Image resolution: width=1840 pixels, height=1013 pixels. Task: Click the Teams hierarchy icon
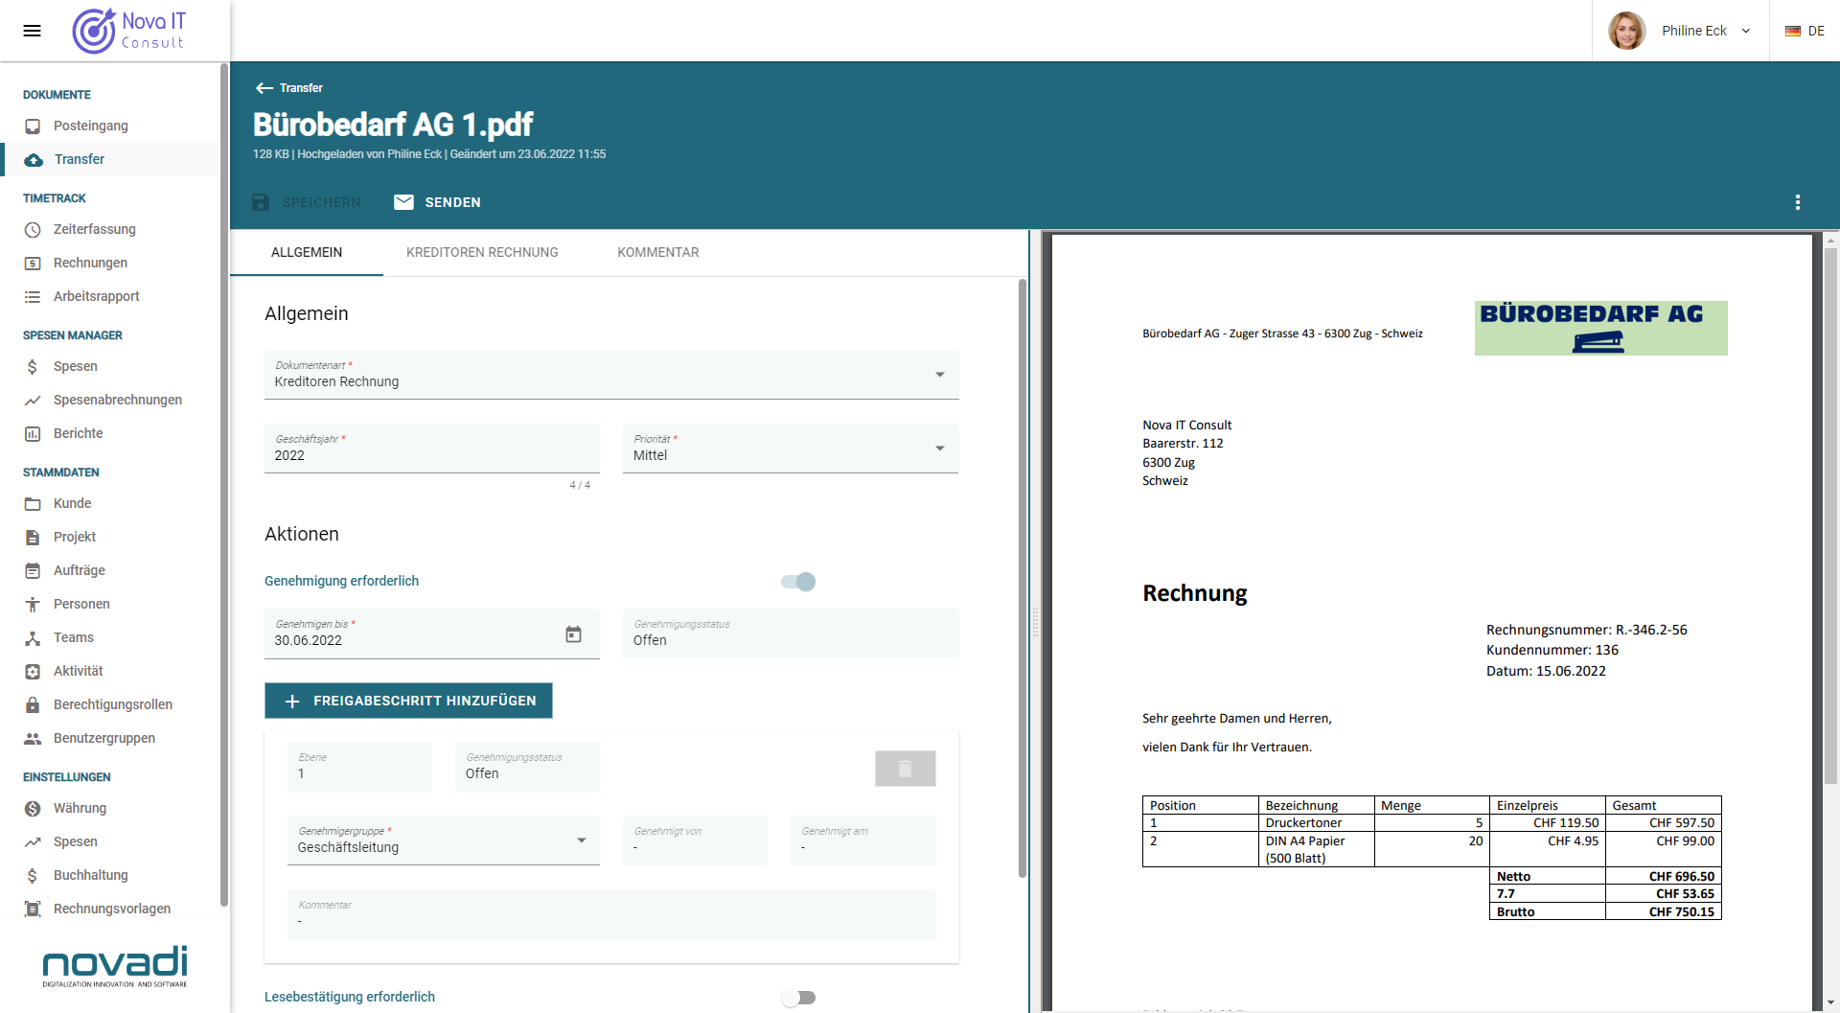click(33, 638)
